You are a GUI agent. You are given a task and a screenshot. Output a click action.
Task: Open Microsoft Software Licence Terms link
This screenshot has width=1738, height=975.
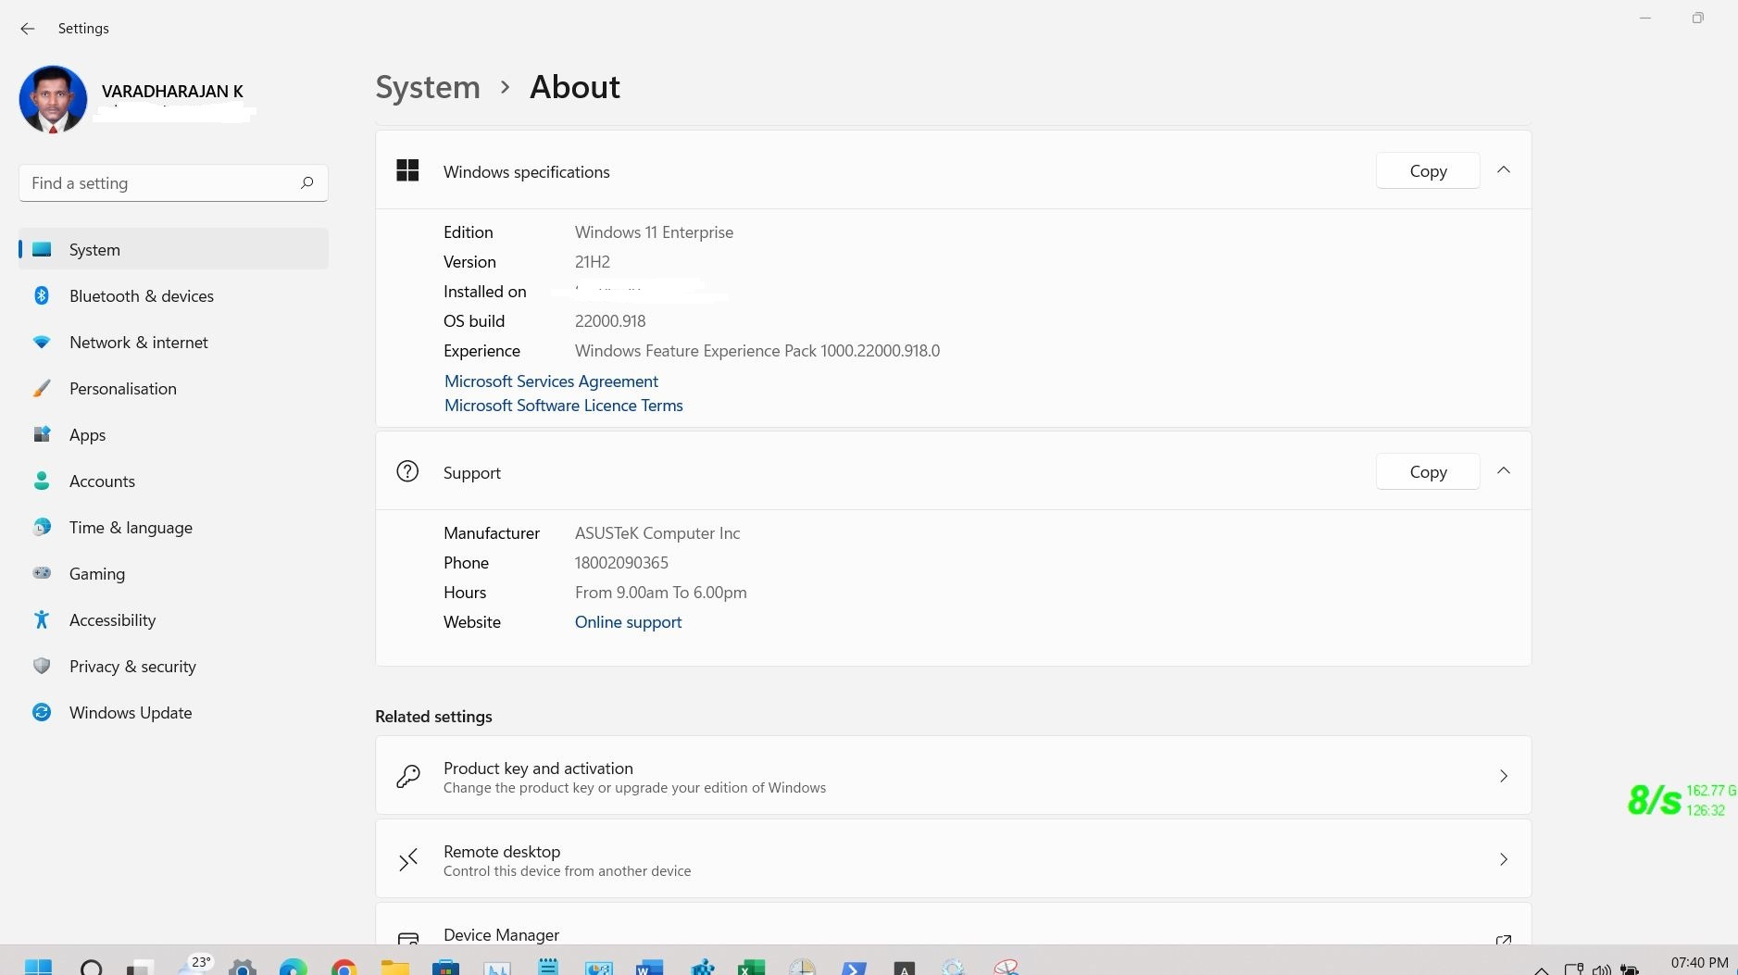pyautogui.click(x=563, y=406)
